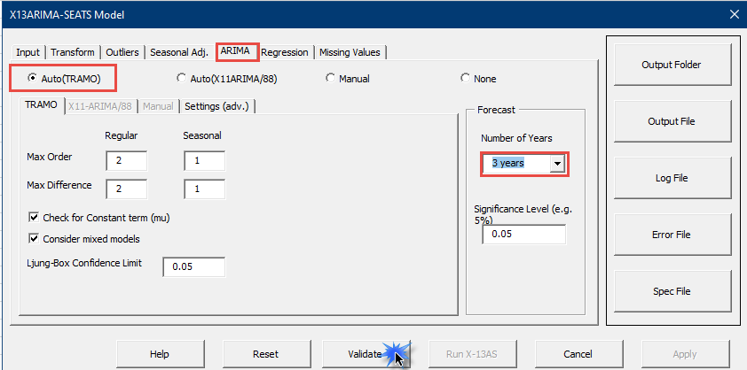Open the Missing Values tab
747x370 pixels.
pos(350,52)
